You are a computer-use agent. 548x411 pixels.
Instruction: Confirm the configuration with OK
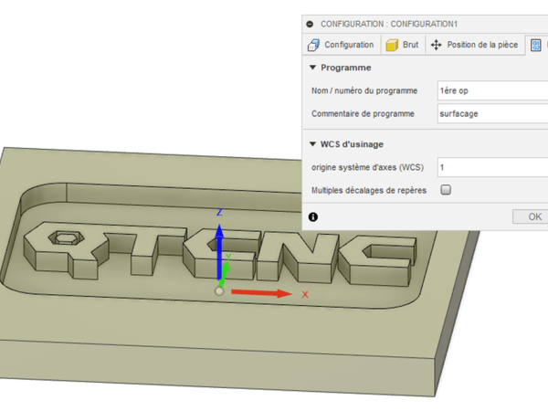[532, 216]
